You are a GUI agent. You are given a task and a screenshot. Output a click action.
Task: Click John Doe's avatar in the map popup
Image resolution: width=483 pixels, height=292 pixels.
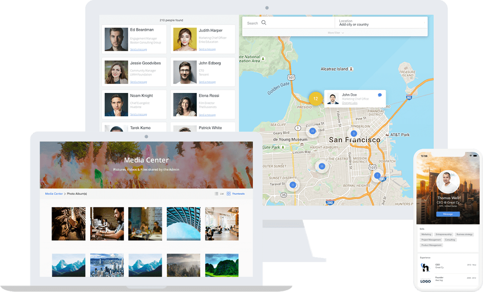pyautogui.click(x=333, y=99)
